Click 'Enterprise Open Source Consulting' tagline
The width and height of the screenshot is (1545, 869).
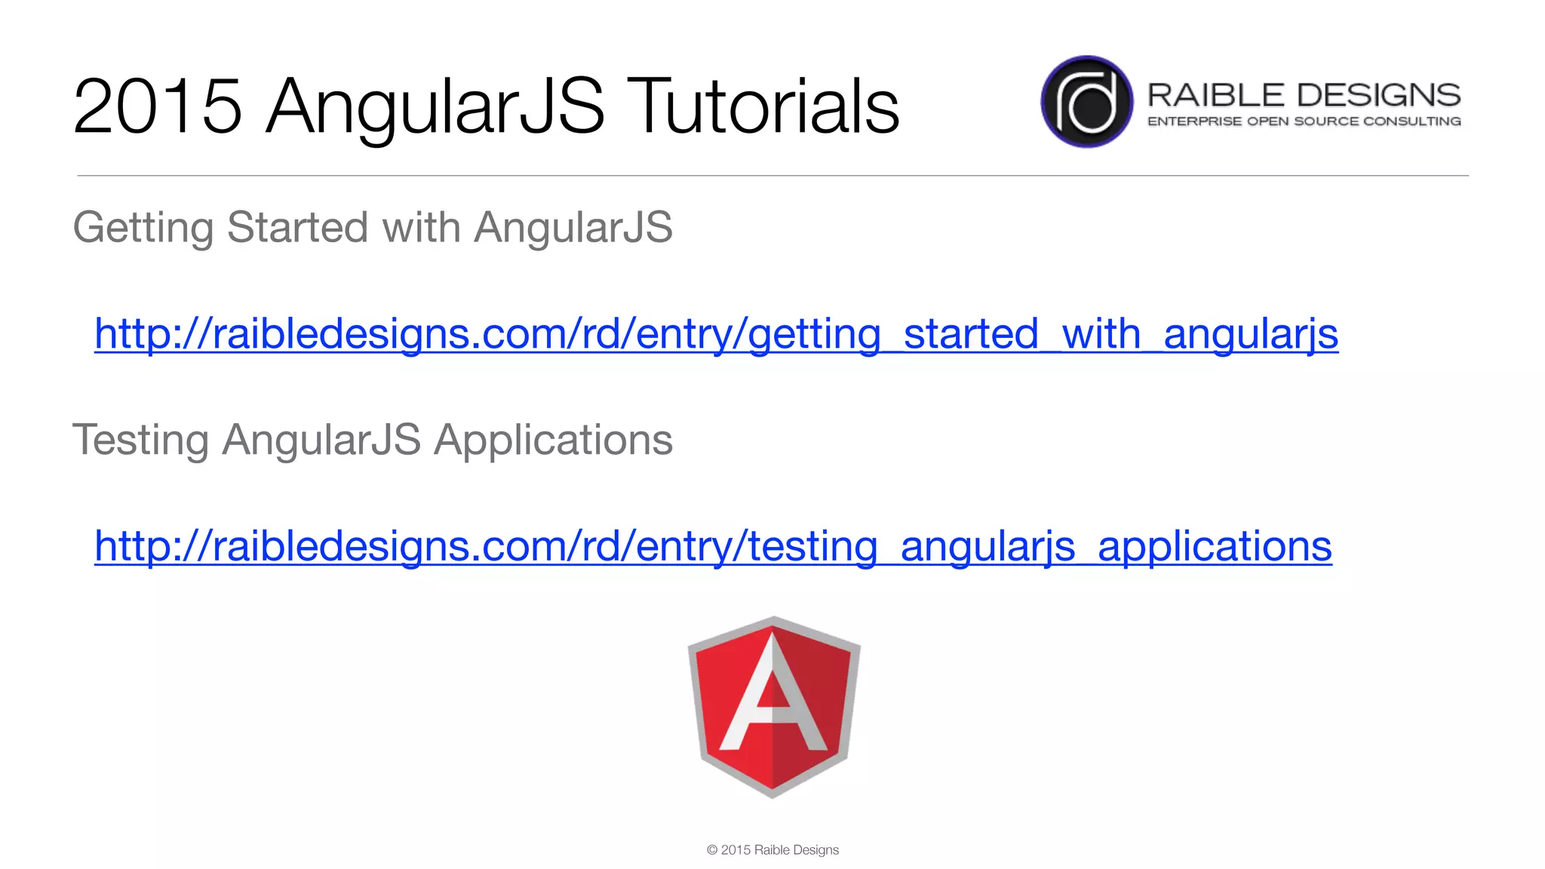[x=1304, y=121]
